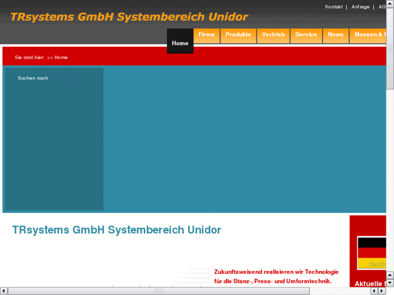Viewport: 394px width, 295px height.
Task: Click the Kontakt link in header
Action: [334, 7]
